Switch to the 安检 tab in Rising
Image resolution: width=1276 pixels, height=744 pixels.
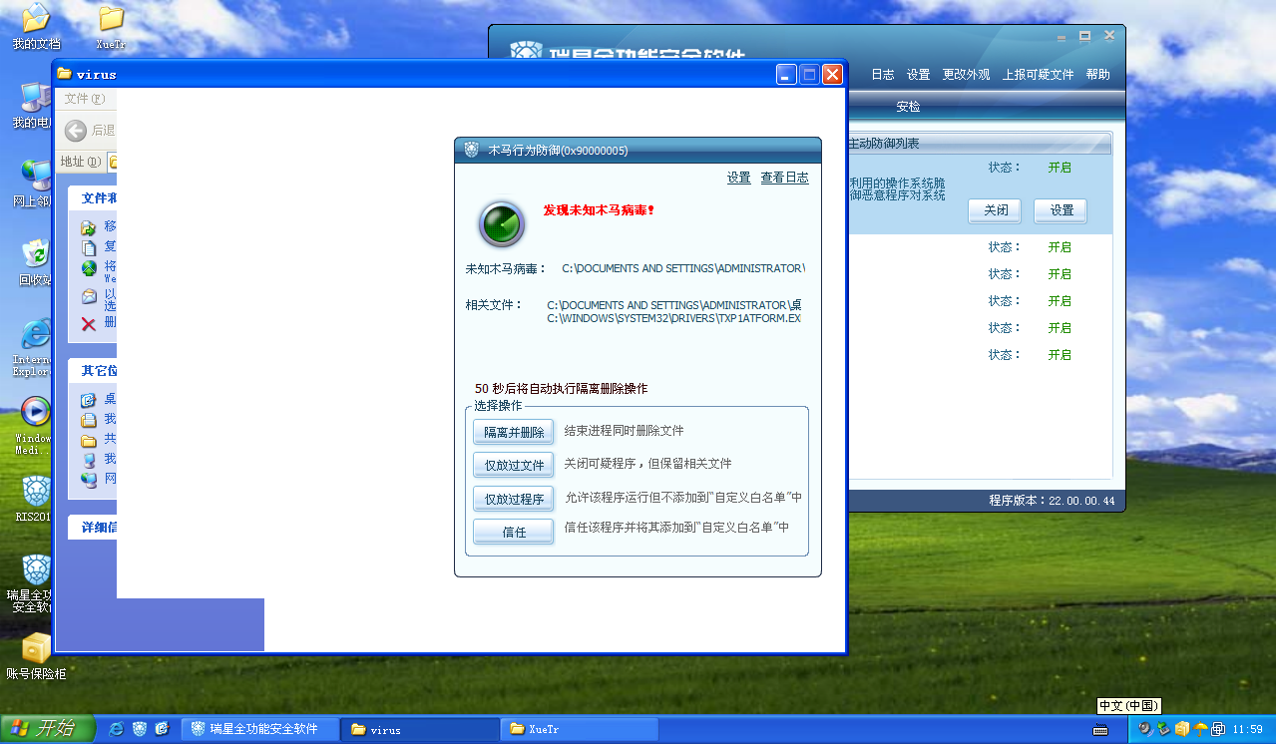coord(908,107)
